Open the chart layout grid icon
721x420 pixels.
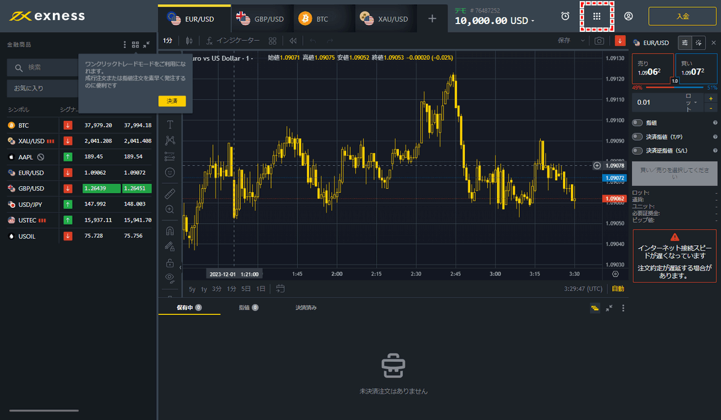coord(273,41)
